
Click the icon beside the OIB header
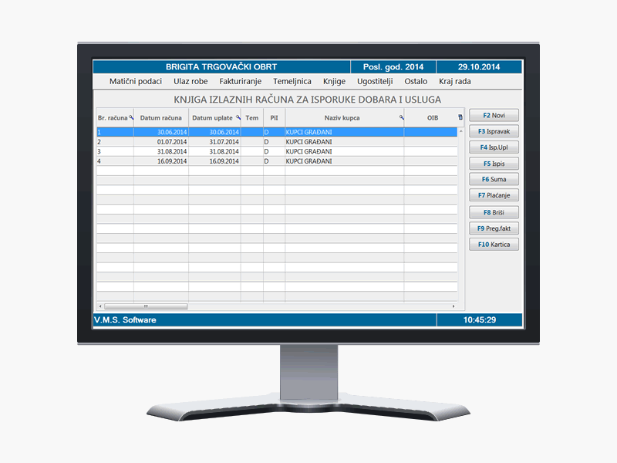coord(461,117)
